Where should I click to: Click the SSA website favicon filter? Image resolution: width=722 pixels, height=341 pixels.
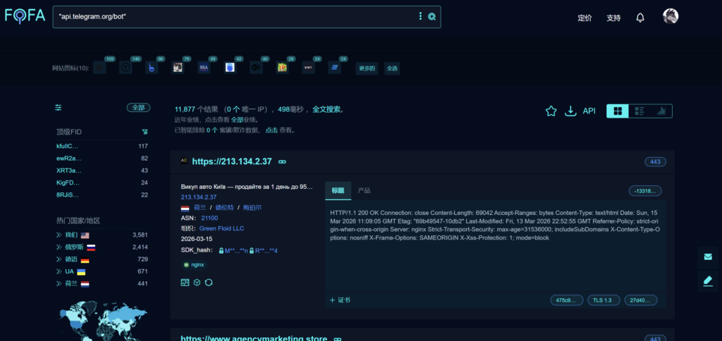(x=204, y=68)
